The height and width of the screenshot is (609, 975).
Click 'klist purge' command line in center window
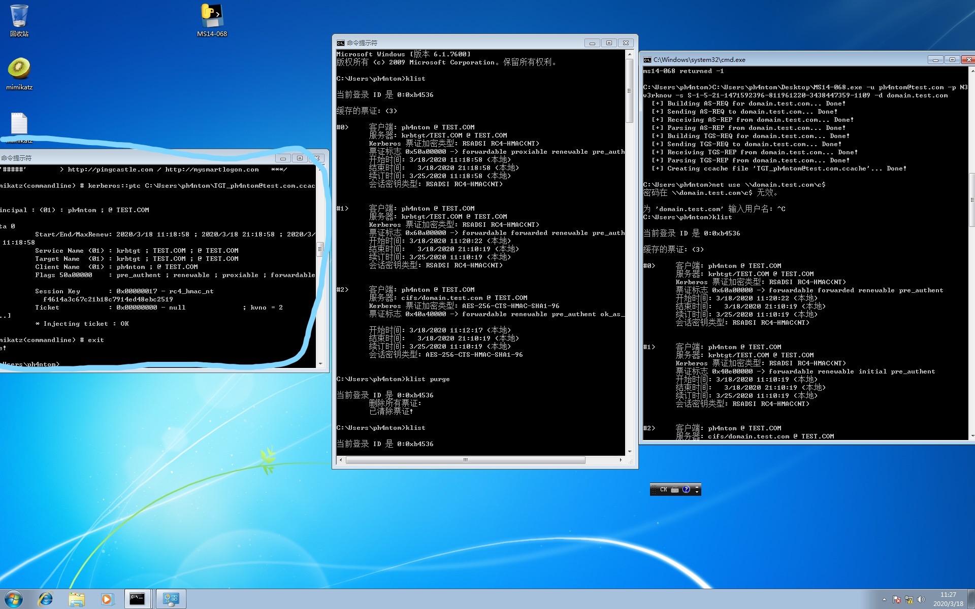pos(393,379)
